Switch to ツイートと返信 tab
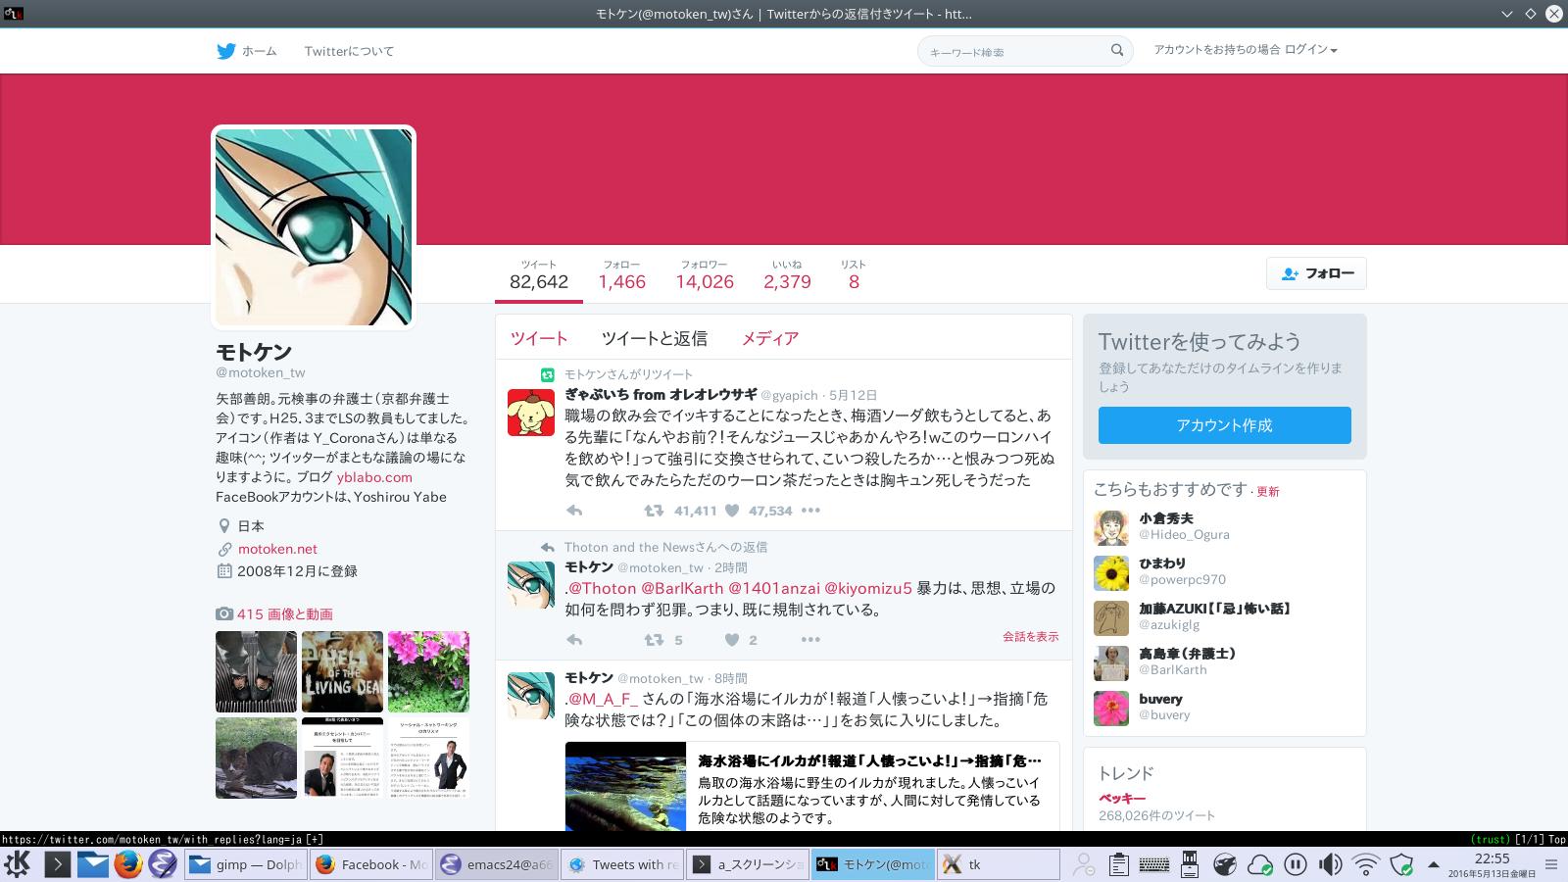The width and height of the screenshot is (1568, 882). point(654,338)
